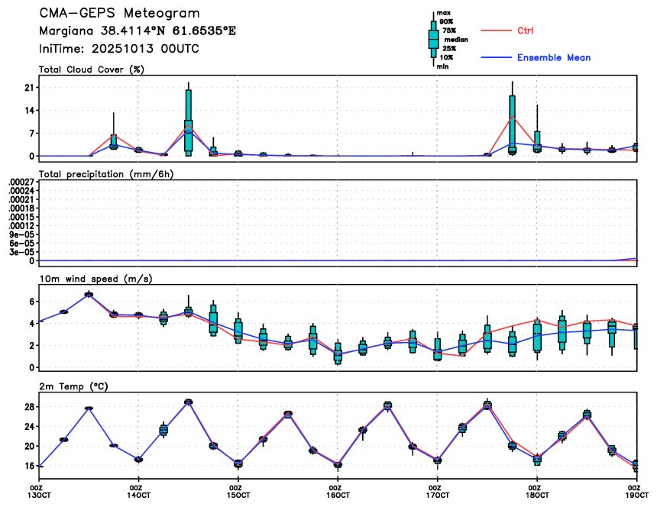657x507 pixels.
Task: Click the 00Z 18OCT time axis label
Action: pos(537,492)
